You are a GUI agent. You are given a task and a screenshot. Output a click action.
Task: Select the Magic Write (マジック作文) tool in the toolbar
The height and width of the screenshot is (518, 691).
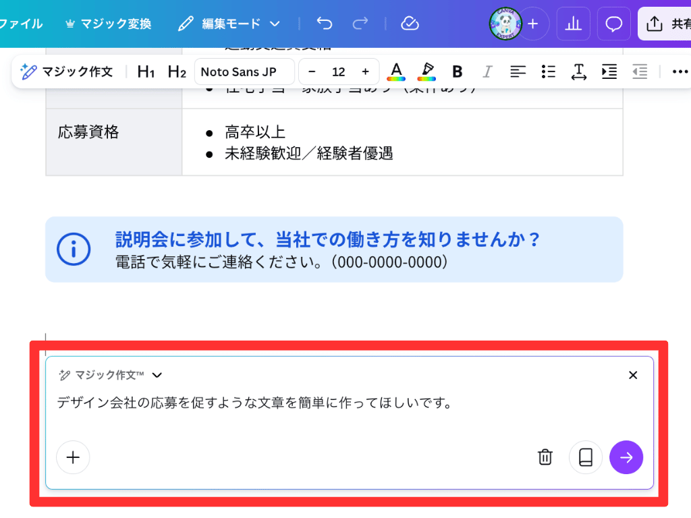click(67, 71)
